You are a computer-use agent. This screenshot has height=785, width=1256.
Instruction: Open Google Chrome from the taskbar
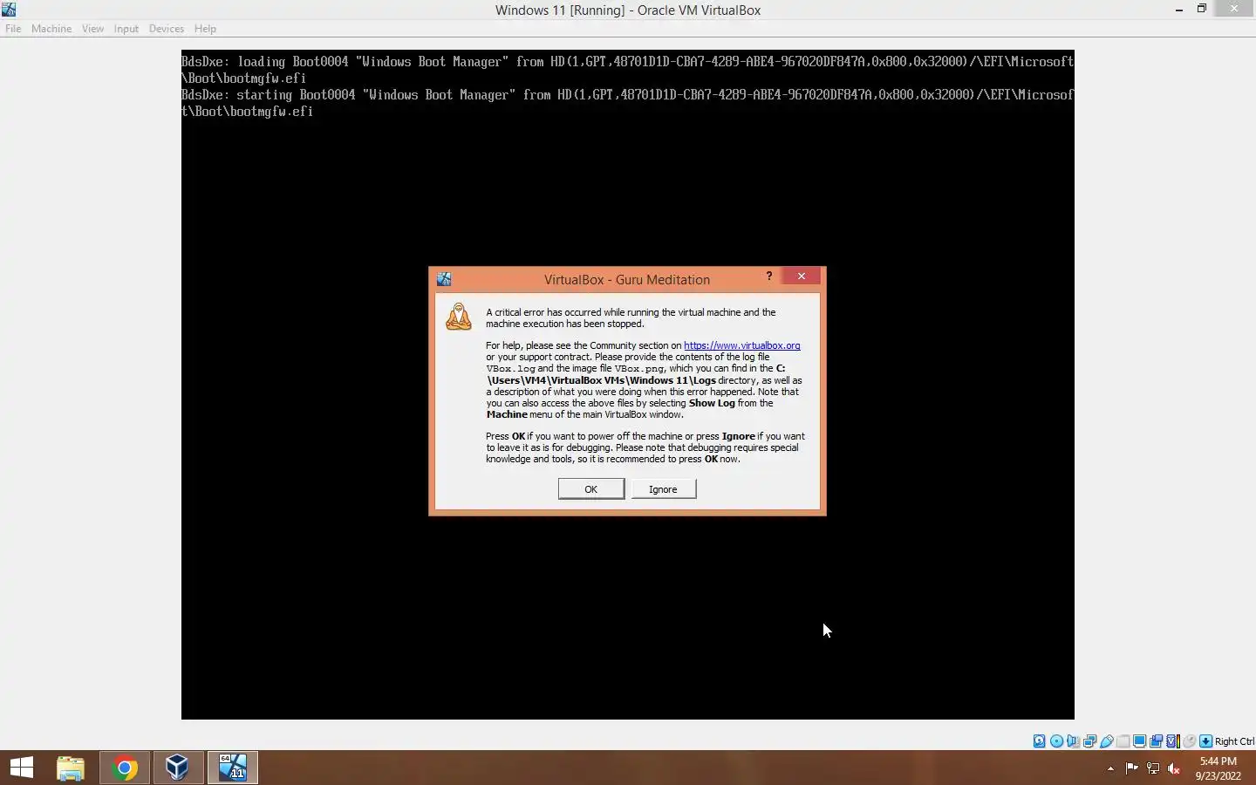point(125,768)
